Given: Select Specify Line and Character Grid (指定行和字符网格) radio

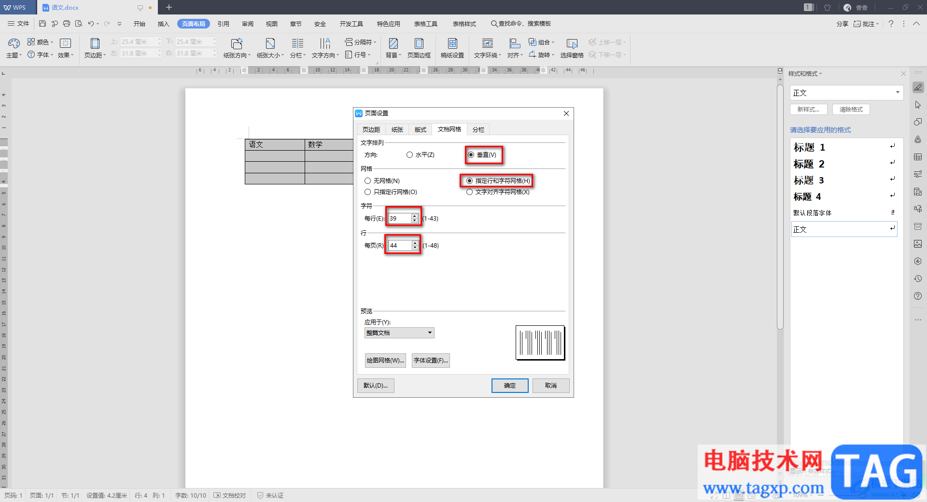Looking at the screenshot, I should (469, 181).
